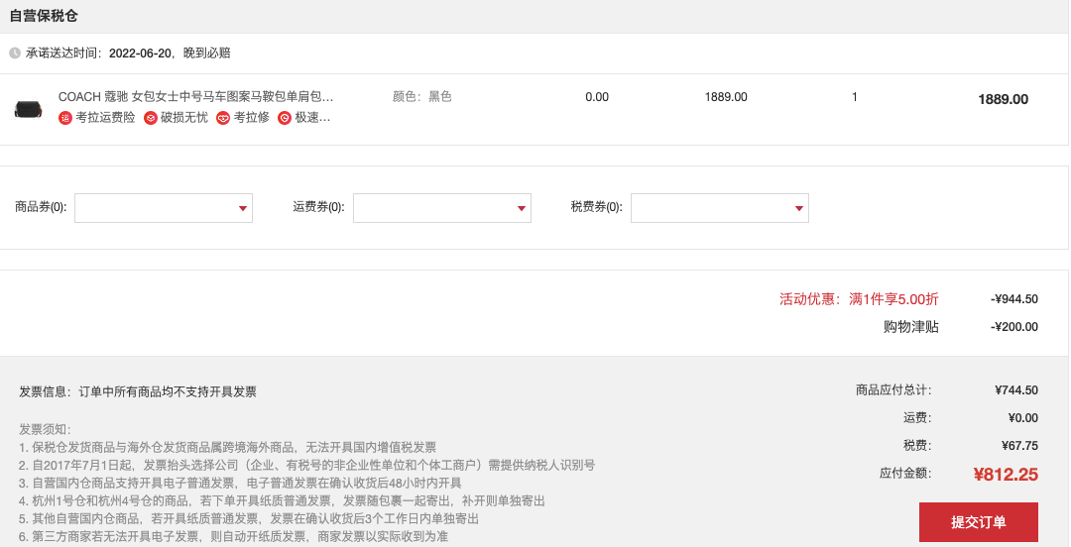Click the 提交订单 submit order button
This screenshot has width=1071, height=547.
(x=978, y=522)
